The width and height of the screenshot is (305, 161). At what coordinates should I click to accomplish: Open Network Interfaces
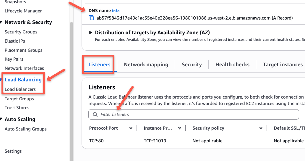click(24, 68)
